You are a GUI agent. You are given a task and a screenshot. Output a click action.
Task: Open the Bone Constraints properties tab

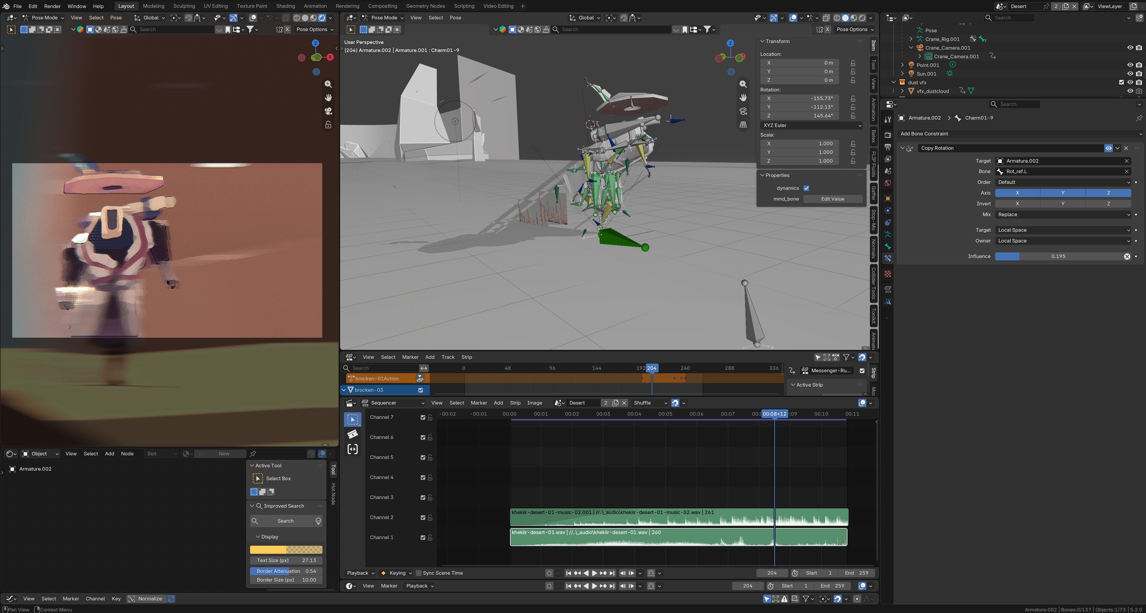tap(888, 258)
